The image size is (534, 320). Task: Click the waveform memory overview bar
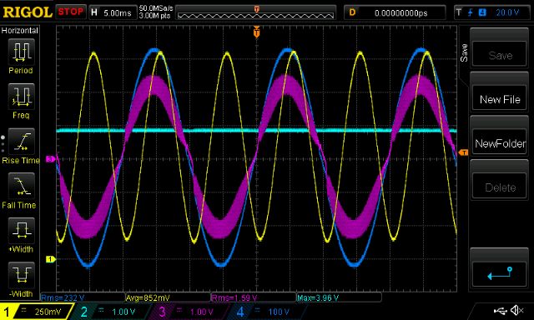256,13
